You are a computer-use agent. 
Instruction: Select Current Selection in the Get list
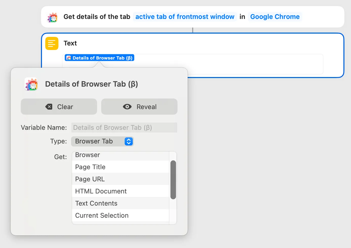point(102,215)
